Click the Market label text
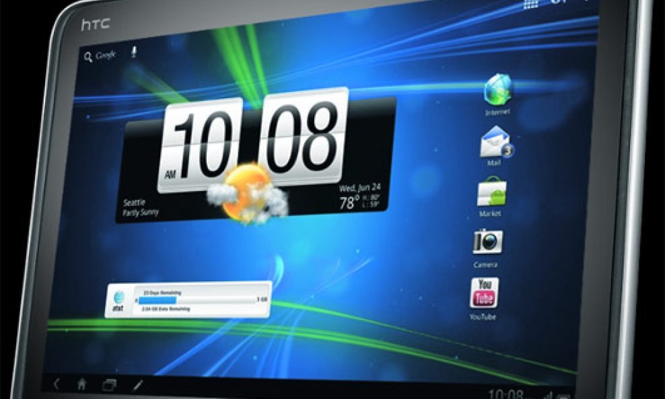This screenshot has height=399, width=665. point(490,213)
